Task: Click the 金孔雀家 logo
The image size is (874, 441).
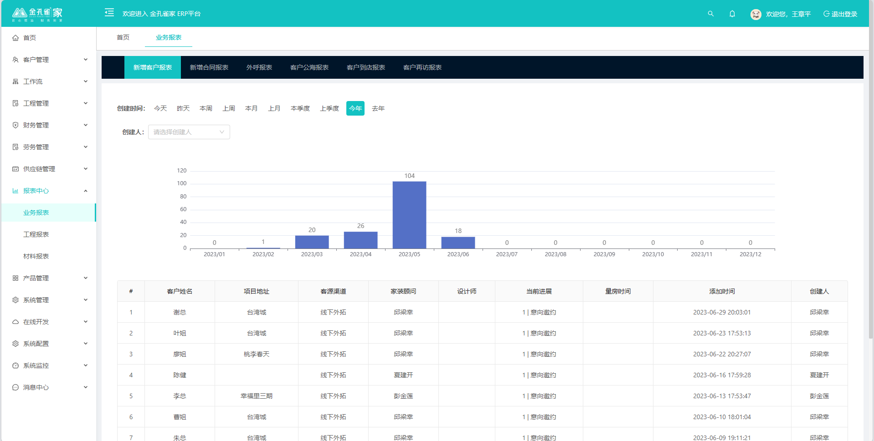Action: pos(37,14)
